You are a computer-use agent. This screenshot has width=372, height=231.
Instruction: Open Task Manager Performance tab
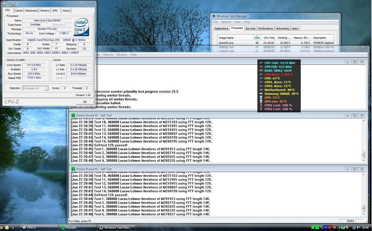[x=265, y=29]
